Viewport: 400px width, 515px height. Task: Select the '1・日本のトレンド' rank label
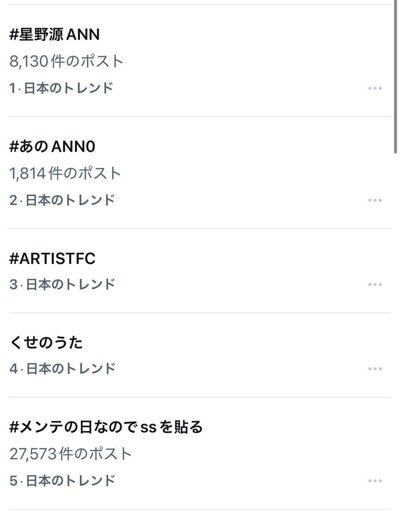point(62,88)
